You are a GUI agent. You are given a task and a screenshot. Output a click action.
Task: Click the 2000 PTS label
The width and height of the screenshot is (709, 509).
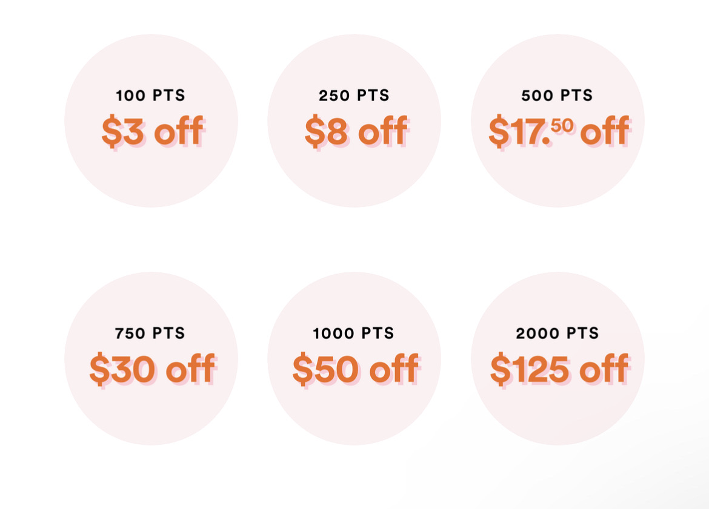tap(558, 333)
